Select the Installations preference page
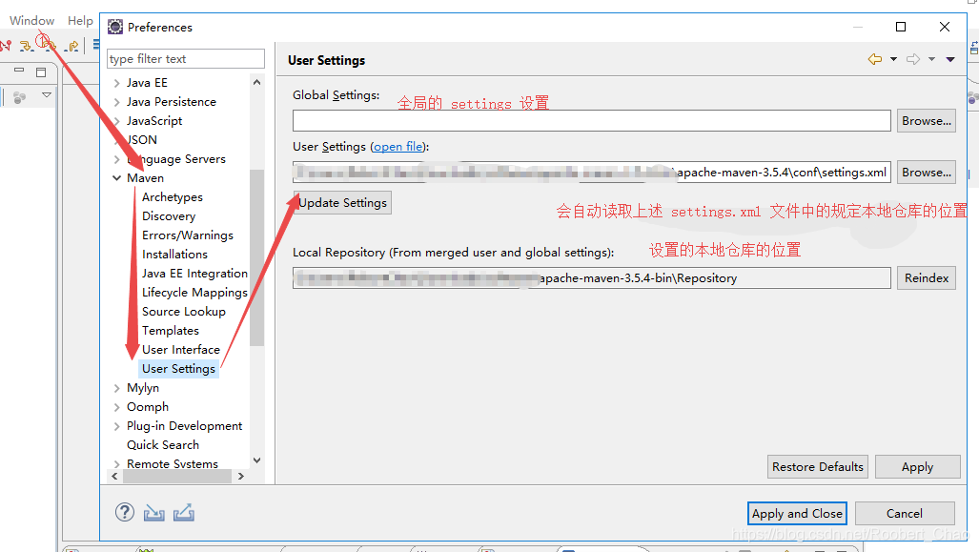 [x=174, y=255]
